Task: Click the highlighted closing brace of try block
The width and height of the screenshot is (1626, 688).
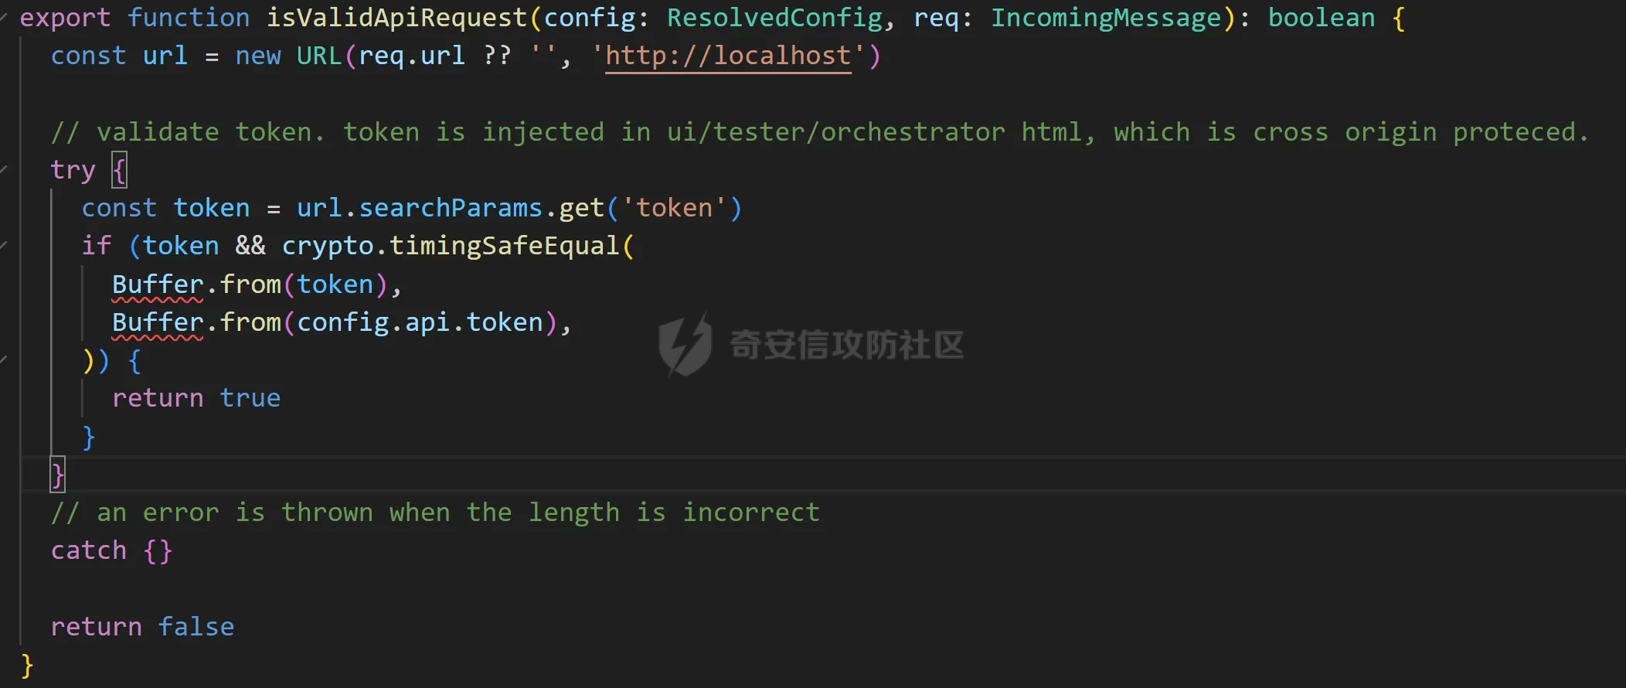Action: click(58, 474)
